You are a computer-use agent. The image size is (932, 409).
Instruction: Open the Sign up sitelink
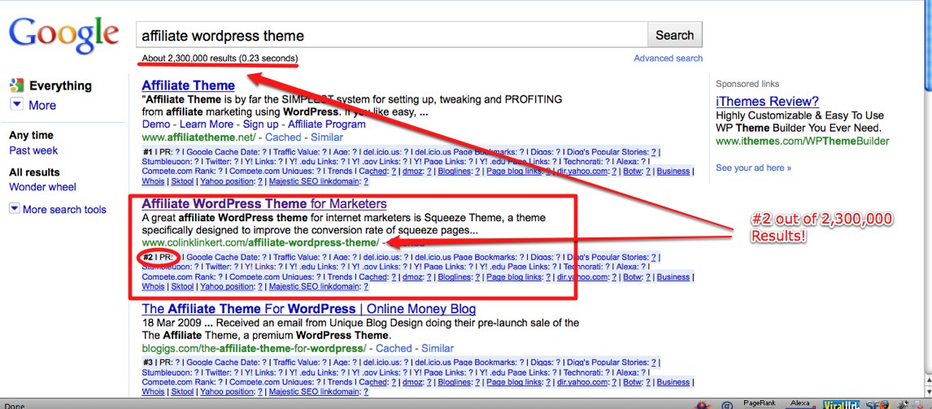[260, 124]
